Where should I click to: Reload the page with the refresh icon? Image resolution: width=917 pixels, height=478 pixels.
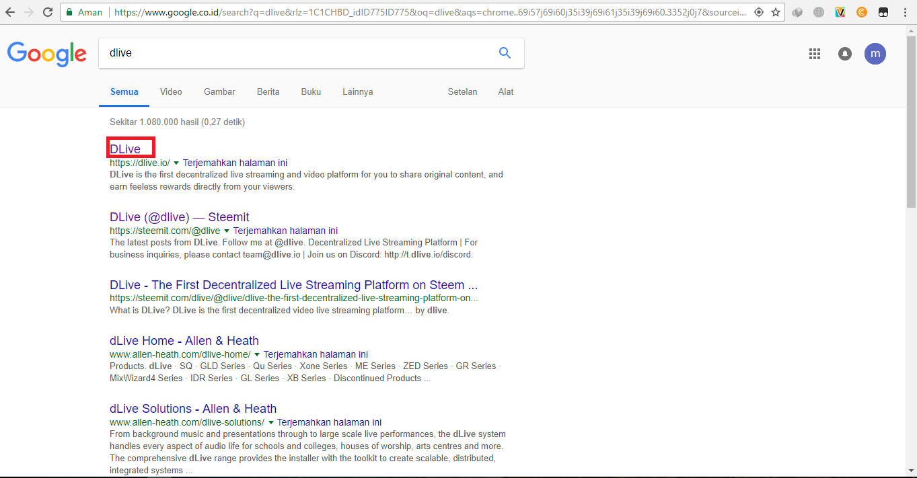pyautogui.click(x=46, y=11)
